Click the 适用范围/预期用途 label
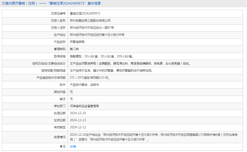The width and height of the screenshot is (247, 152). coord(53,71)
